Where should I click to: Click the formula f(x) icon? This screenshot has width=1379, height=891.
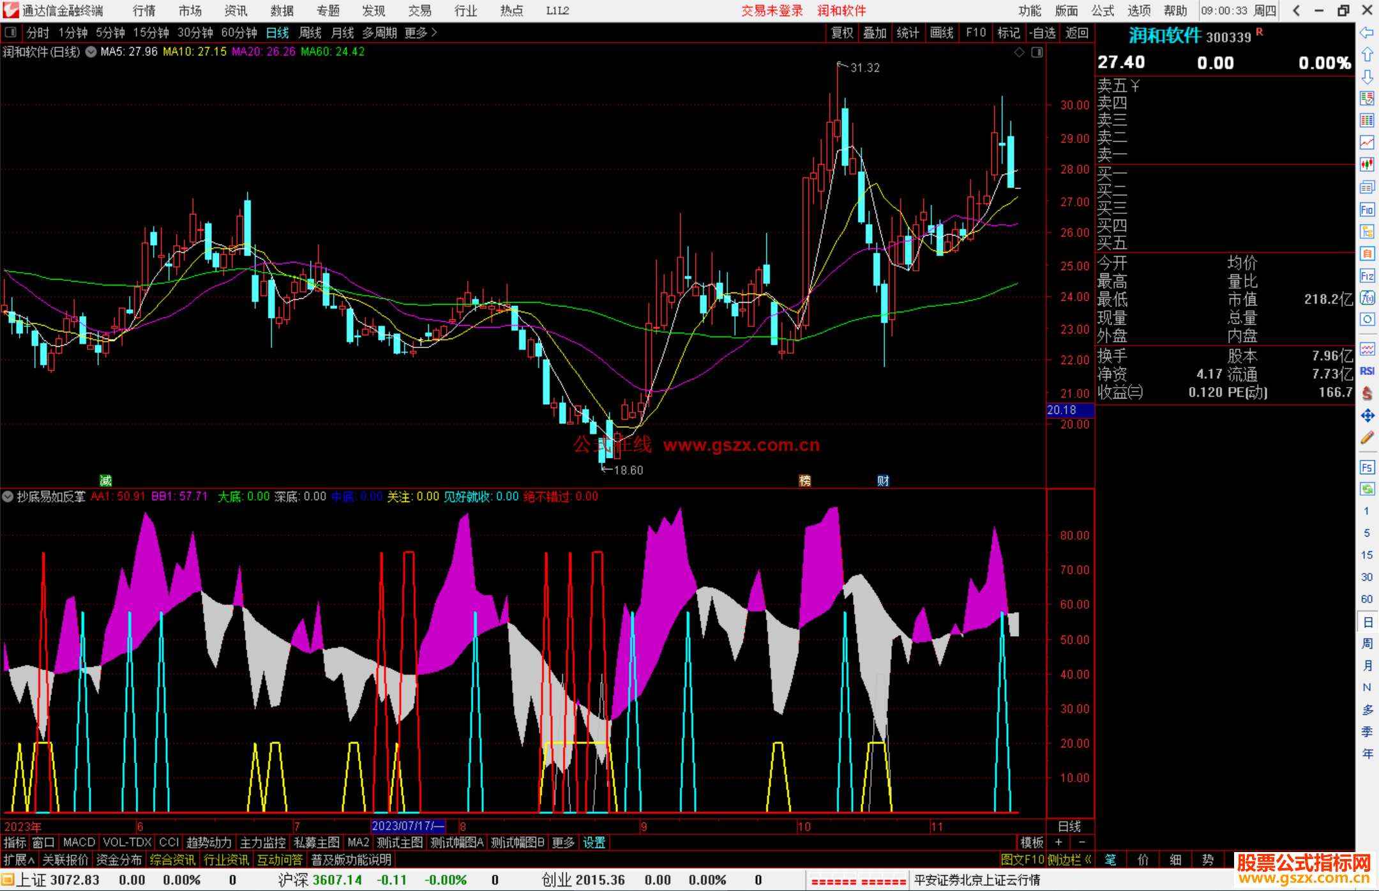[x=1367, y=298]
